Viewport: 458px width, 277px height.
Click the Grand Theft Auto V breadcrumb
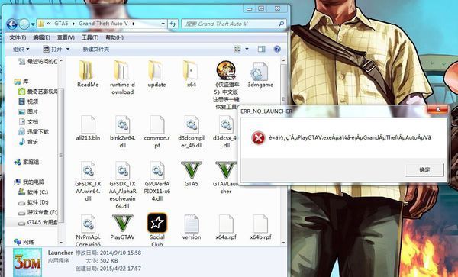pyautogui.click(x=103, y=24)
